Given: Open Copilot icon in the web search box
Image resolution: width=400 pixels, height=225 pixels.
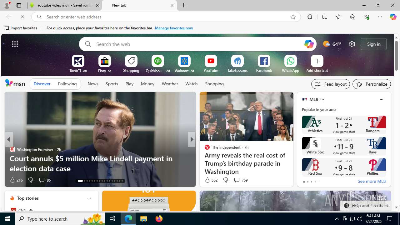Looking at the screenshot, I should pos(309,44).
